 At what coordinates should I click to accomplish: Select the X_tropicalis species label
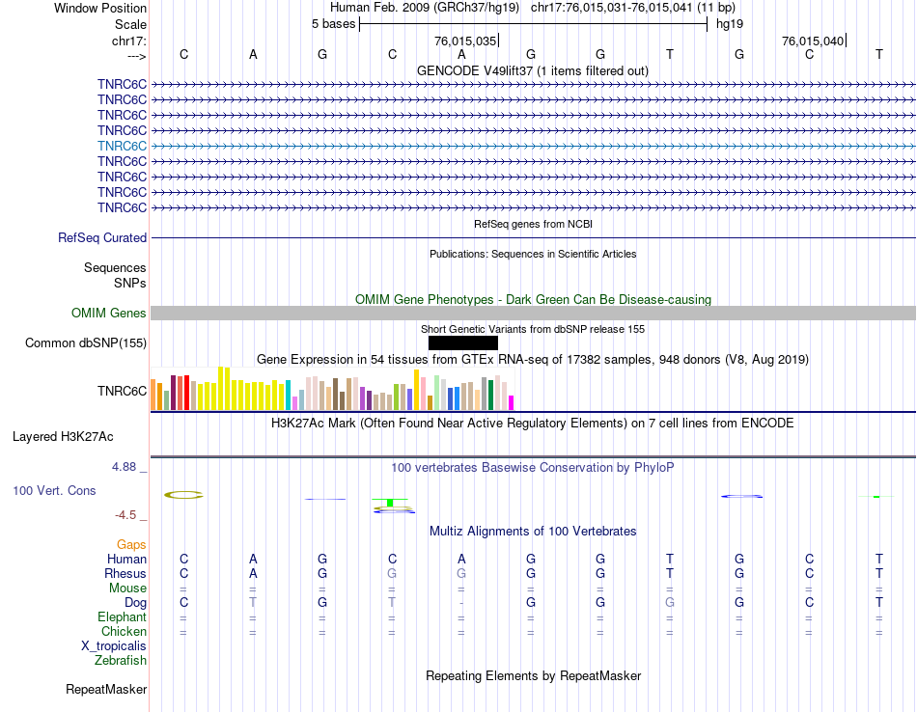point(114,646)
